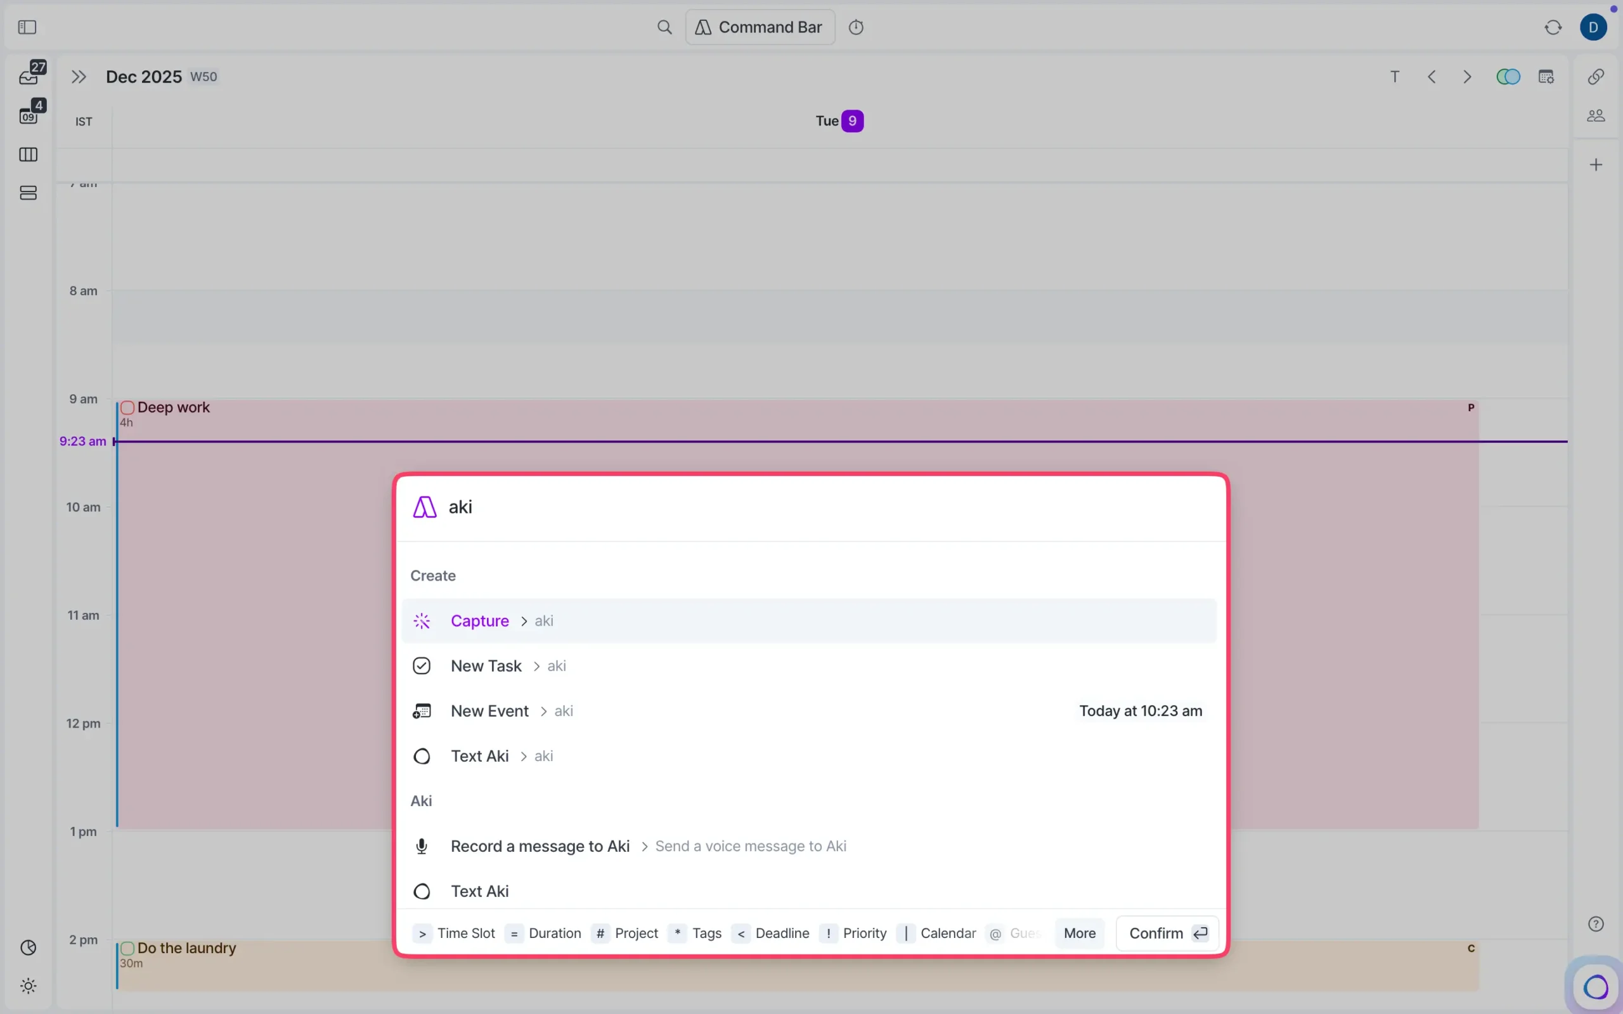Image resolution: width=1623 pixels, height=1014 pixels.
Task: Check off the Do the laundry task
Action: 127,947
